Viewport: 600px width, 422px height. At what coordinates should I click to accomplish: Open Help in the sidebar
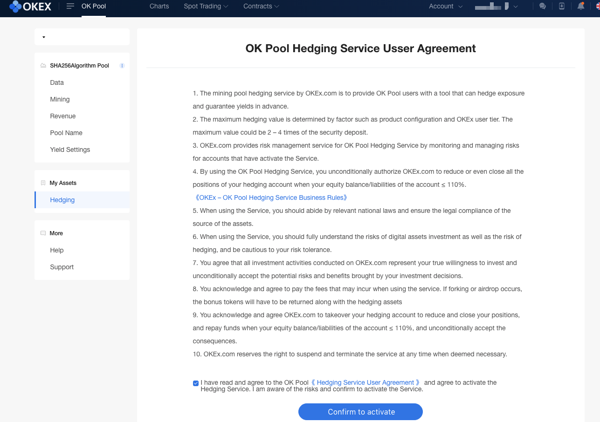coord(57,250)
